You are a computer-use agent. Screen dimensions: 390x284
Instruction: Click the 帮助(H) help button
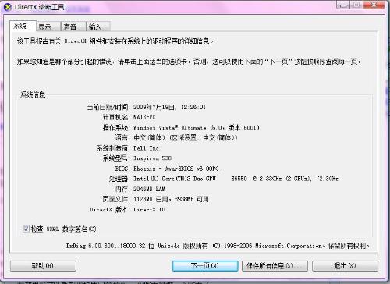click(x=43, y=266)
